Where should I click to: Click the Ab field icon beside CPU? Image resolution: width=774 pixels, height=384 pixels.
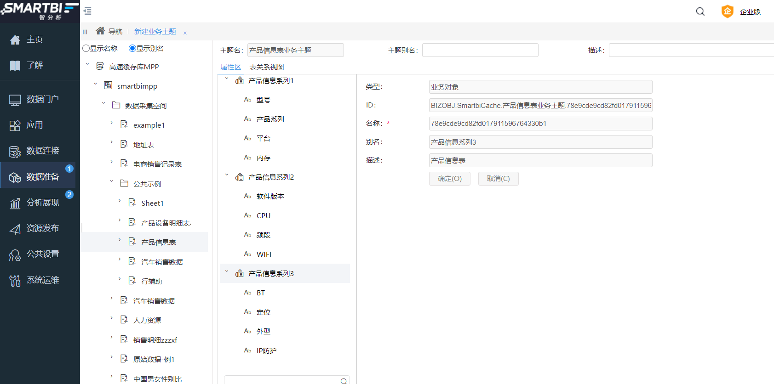pyautogui.click(x=247, y=215)
